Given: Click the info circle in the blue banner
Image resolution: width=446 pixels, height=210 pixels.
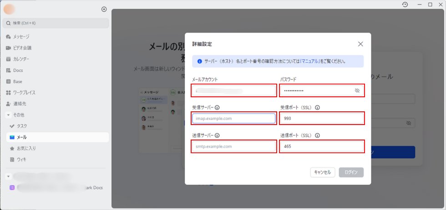Looking at the screenshot, I should point(200,61).
